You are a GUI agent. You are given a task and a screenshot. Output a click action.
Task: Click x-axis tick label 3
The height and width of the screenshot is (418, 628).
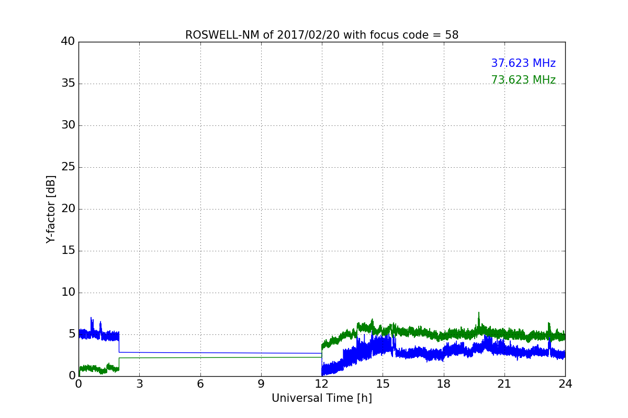click(x=139, y=384)
